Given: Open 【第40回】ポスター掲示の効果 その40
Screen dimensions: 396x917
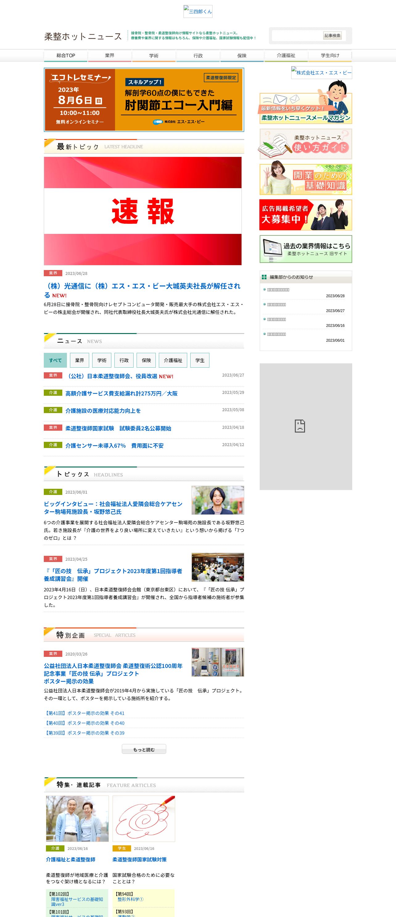Looking at the screenshot, I should click(84, 723).
